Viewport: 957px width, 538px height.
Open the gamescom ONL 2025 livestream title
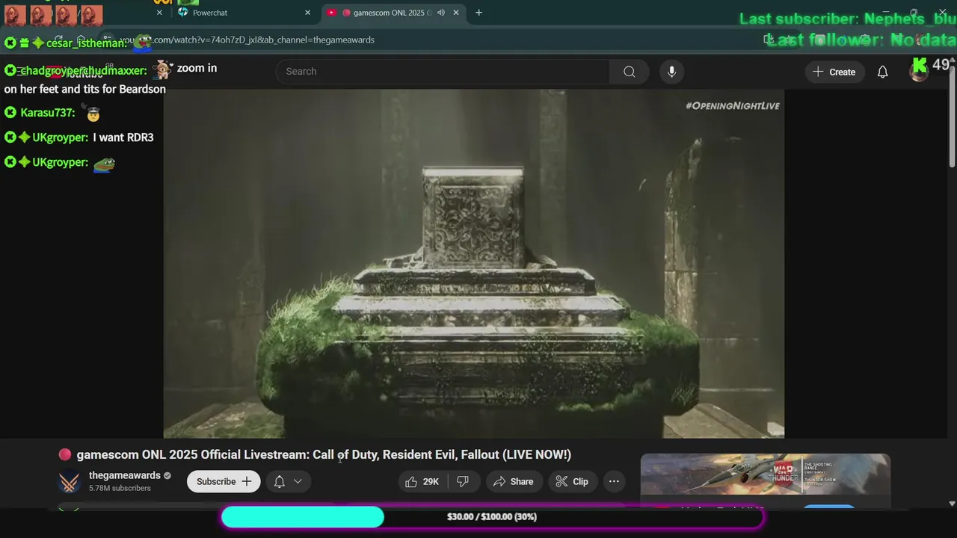pos(324,454)
